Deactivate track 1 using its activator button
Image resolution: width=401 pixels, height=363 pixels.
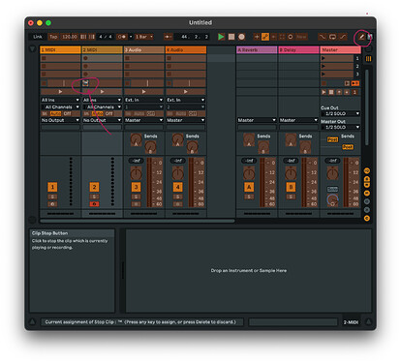pos(52,187)
